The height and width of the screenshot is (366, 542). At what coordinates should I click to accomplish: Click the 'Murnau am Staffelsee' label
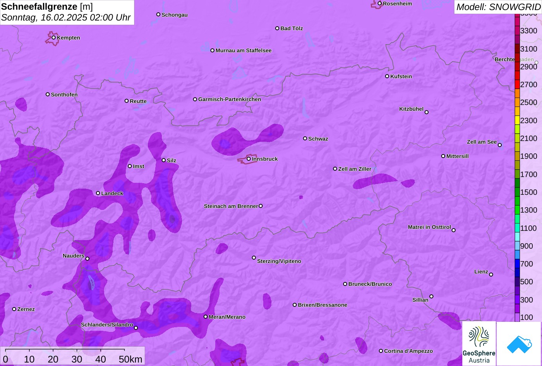pyautogui.click(x=244, y=50)
